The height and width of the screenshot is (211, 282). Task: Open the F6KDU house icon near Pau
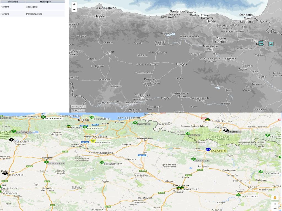207,120
